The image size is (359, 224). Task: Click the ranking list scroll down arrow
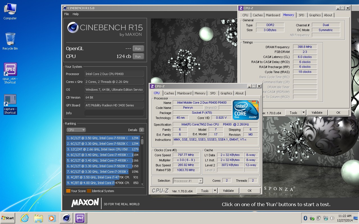(x=142, y=184)
